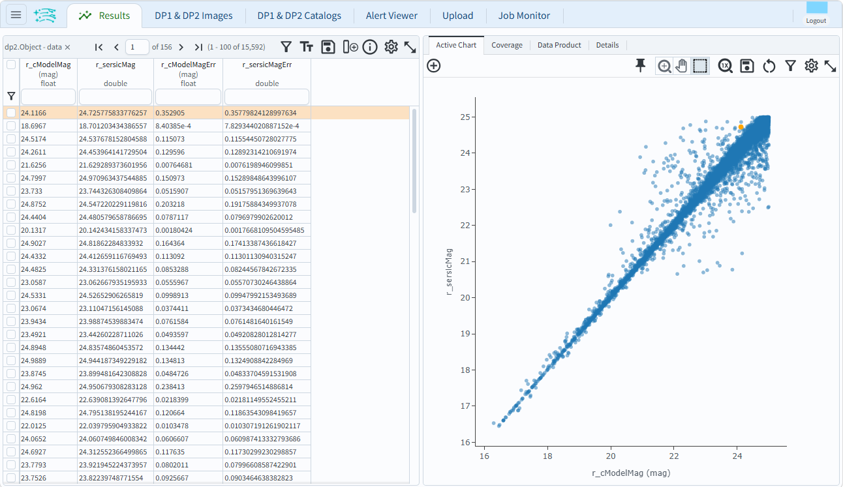Check the row with r_cModelMag 24.5174

pyautogui.click(x=11, y=139)
